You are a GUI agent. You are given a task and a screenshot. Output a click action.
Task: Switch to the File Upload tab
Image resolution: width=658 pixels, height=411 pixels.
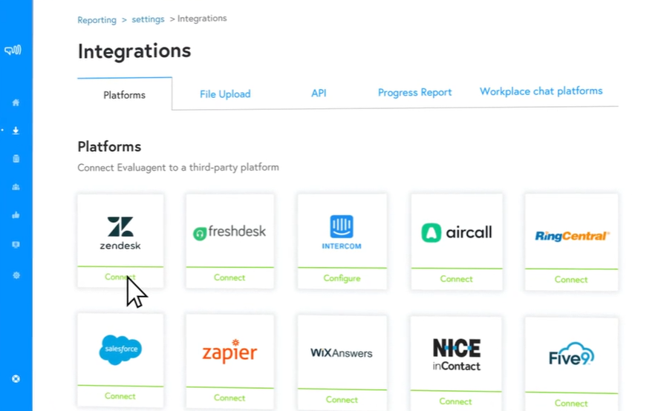[225, 94]
